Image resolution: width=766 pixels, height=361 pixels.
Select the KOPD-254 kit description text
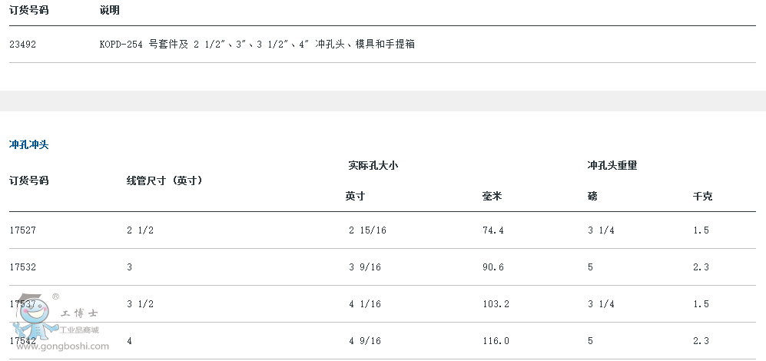[257, 45]
